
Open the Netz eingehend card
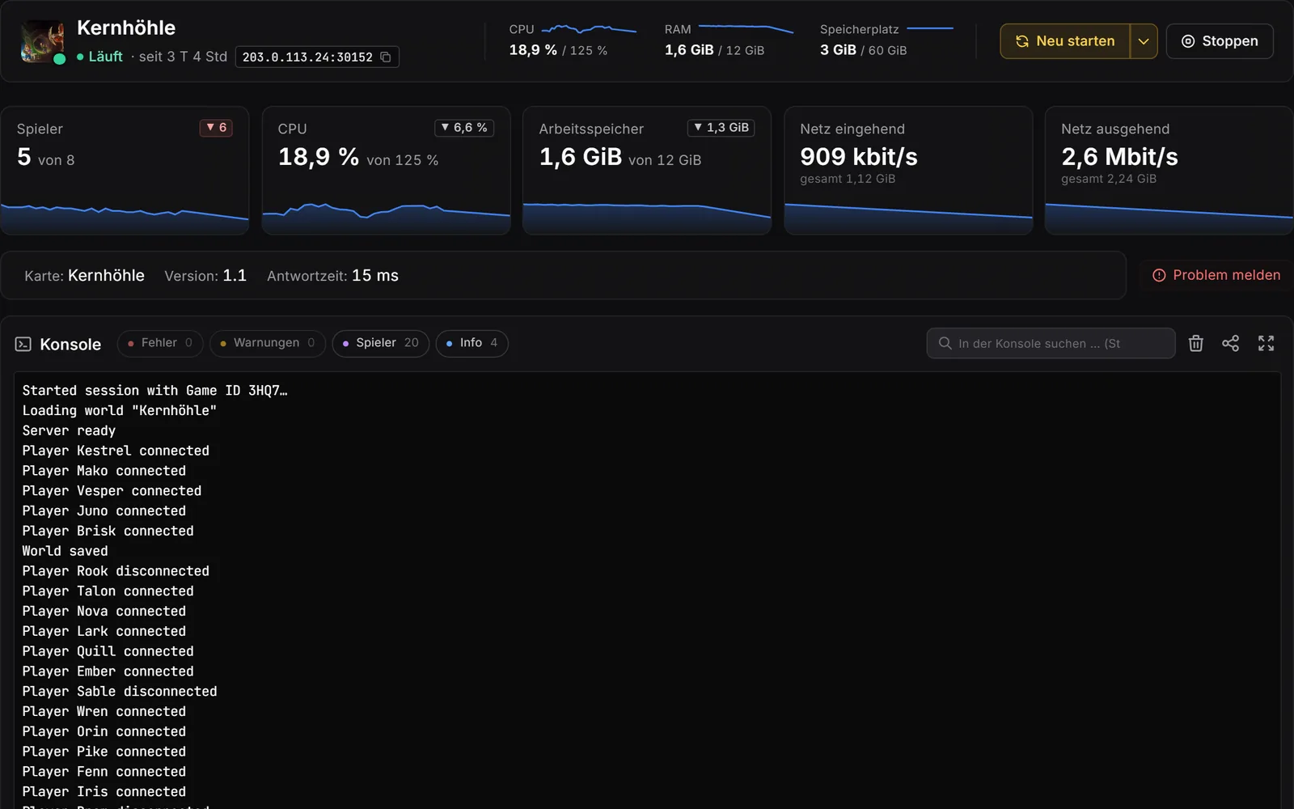pos(908,171)
